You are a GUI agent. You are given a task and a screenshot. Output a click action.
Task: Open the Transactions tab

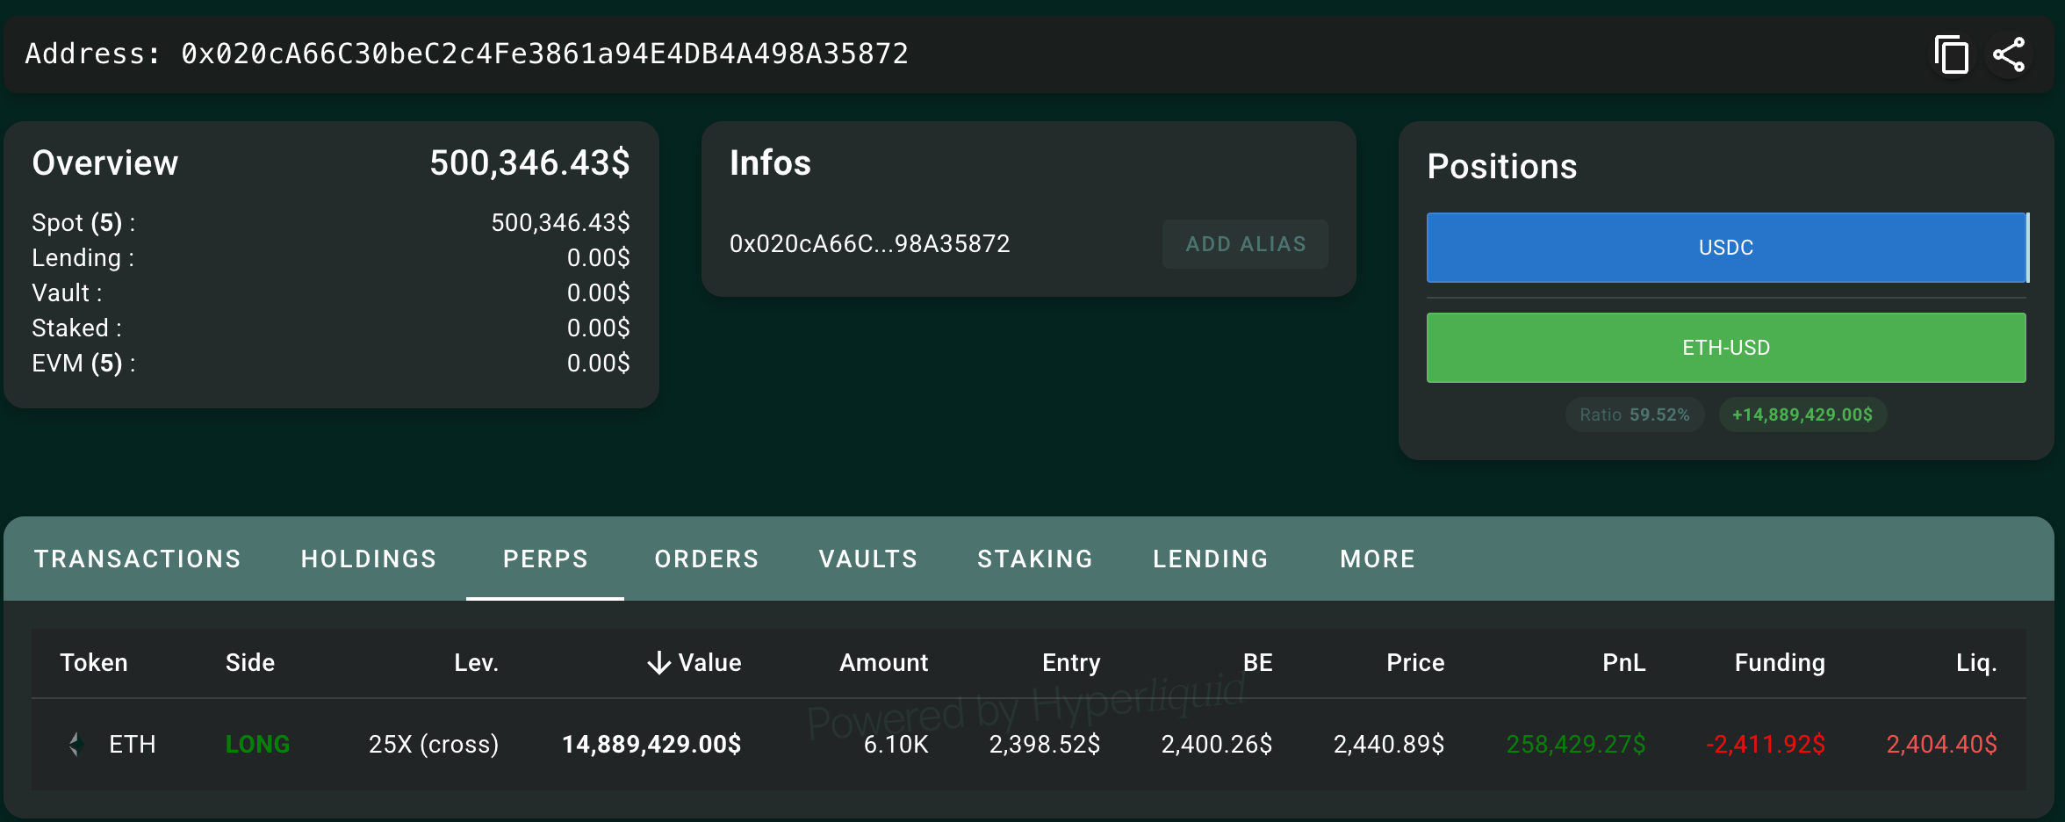coord(138,559)
